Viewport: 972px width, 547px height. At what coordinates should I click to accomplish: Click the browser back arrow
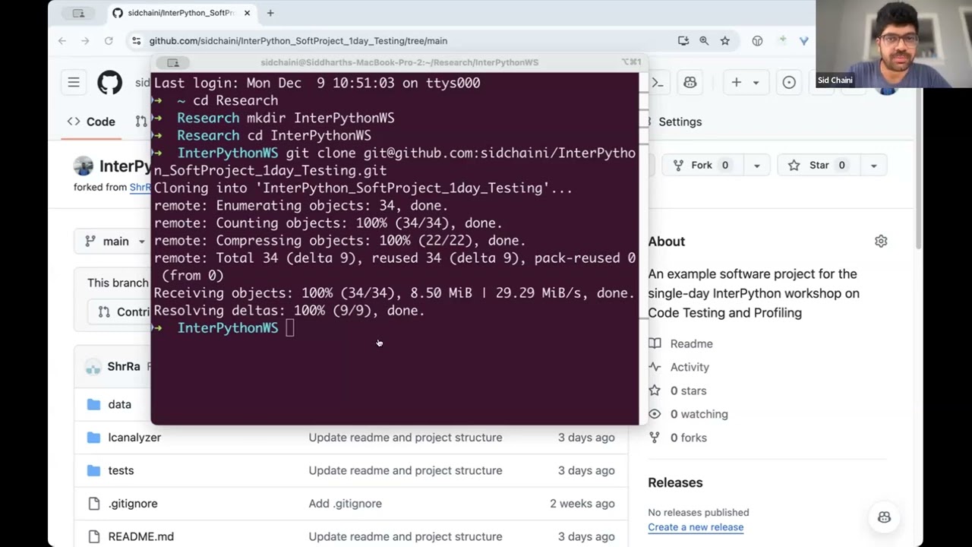[62, 41]
